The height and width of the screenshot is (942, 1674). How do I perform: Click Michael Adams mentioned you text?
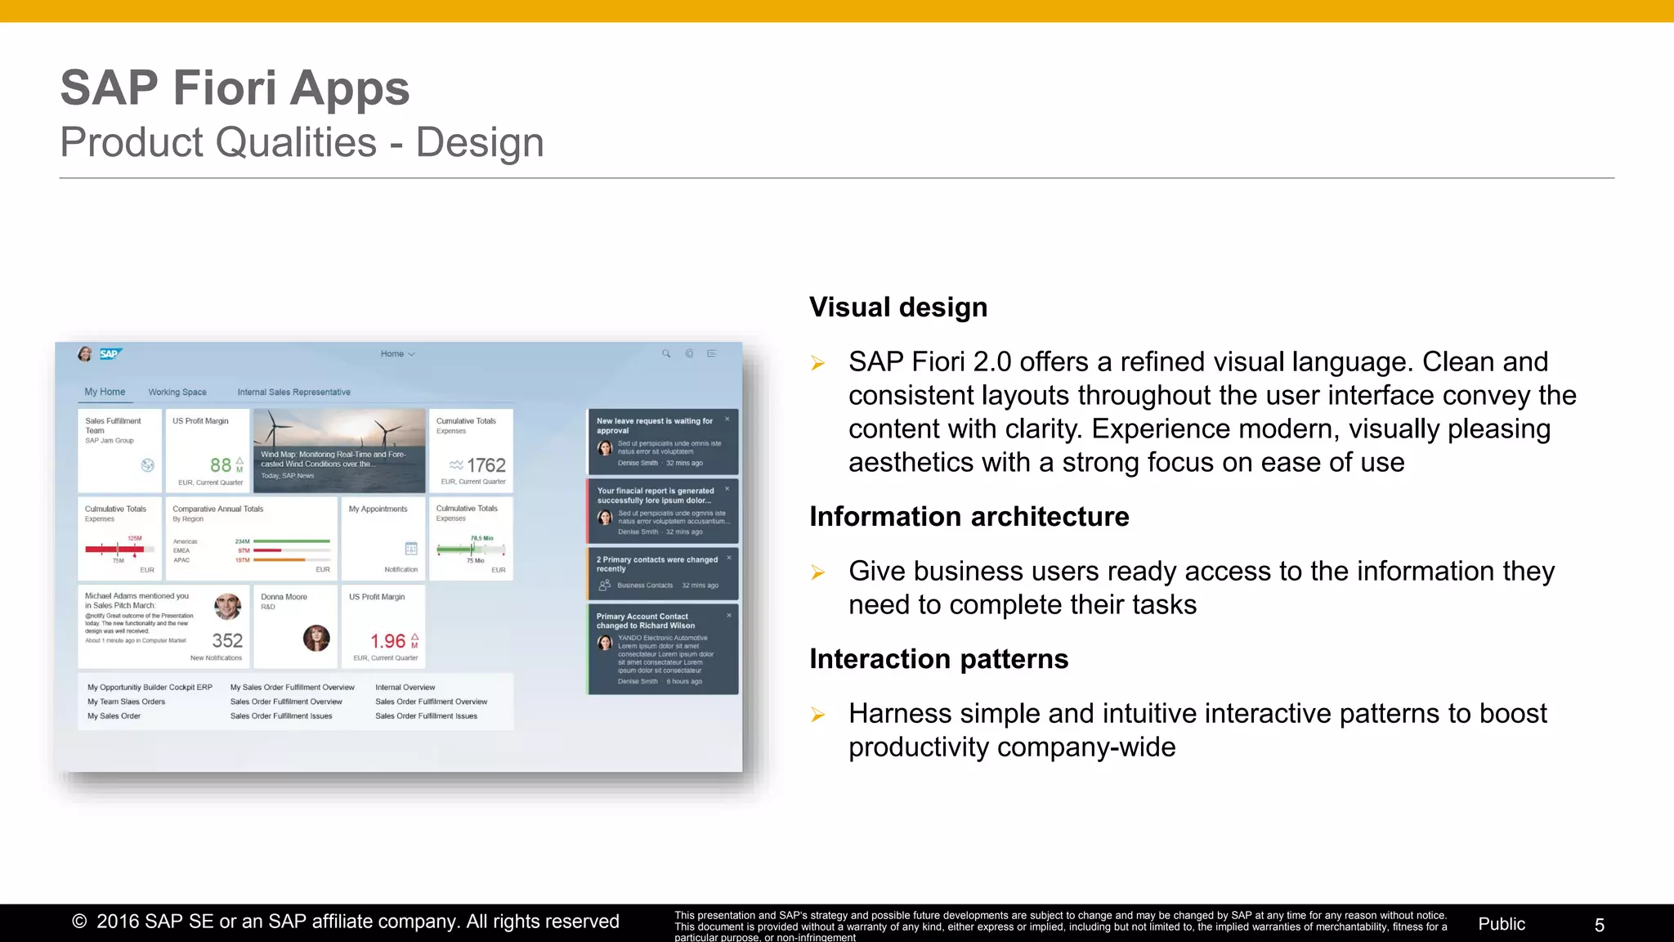click(x=137, y=601)
